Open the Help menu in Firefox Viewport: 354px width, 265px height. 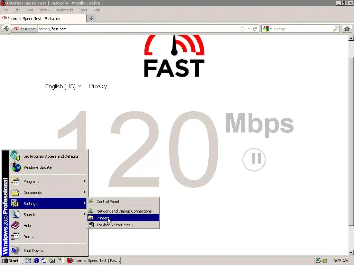(x=96, y=10)
